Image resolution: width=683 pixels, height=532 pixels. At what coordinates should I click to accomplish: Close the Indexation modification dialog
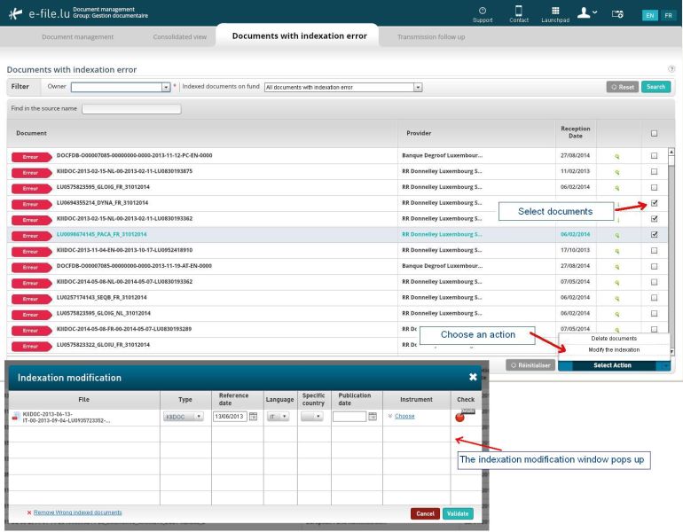[473, 377]
